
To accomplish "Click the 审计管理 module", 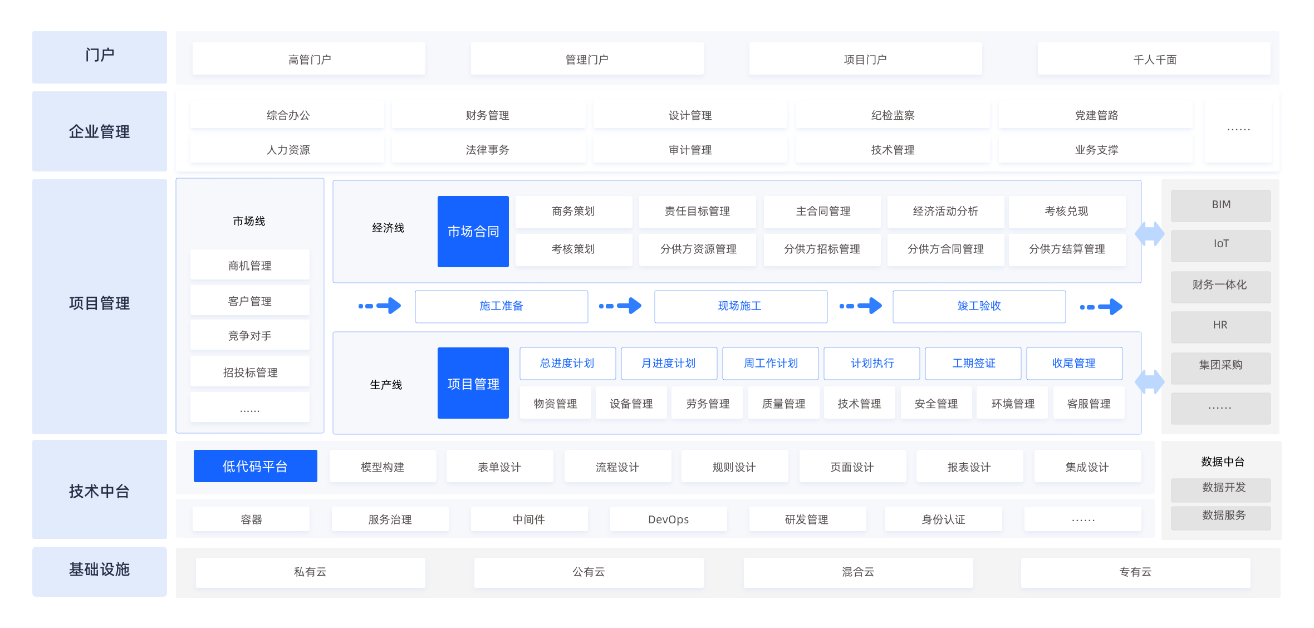I will coord(690,150).
